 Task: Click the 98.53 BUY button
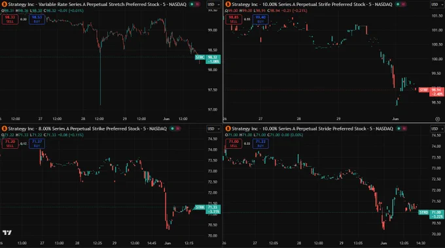pyautogui.click(x=37, y=19)
